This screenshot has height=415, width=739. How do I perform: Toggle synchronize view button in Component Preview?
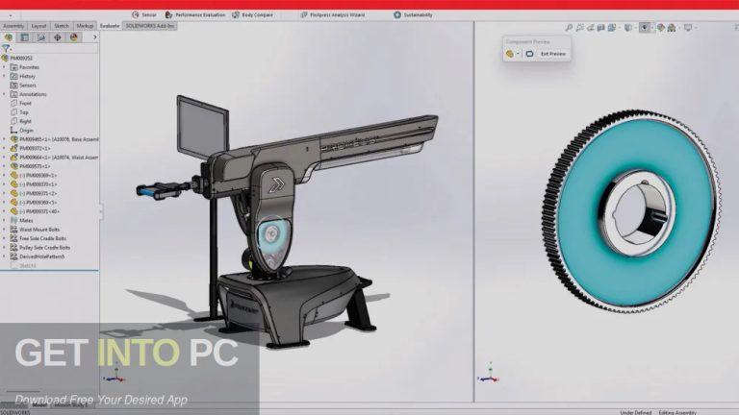(x=529, y=54)
